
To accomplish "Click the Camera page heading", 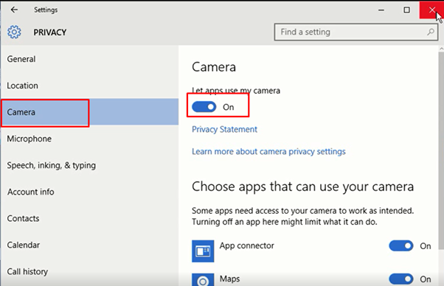I will pos(214,67).
